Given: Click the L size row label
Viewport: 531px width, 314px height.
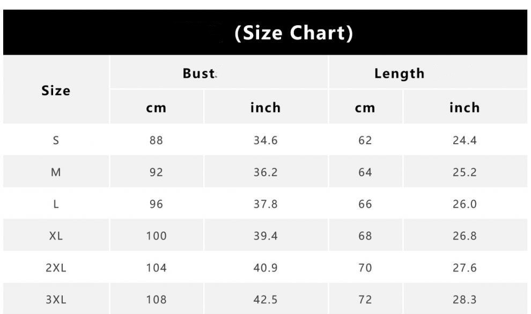Looking at the screenshot, I should pyautogui.click(x=56, y=204).
